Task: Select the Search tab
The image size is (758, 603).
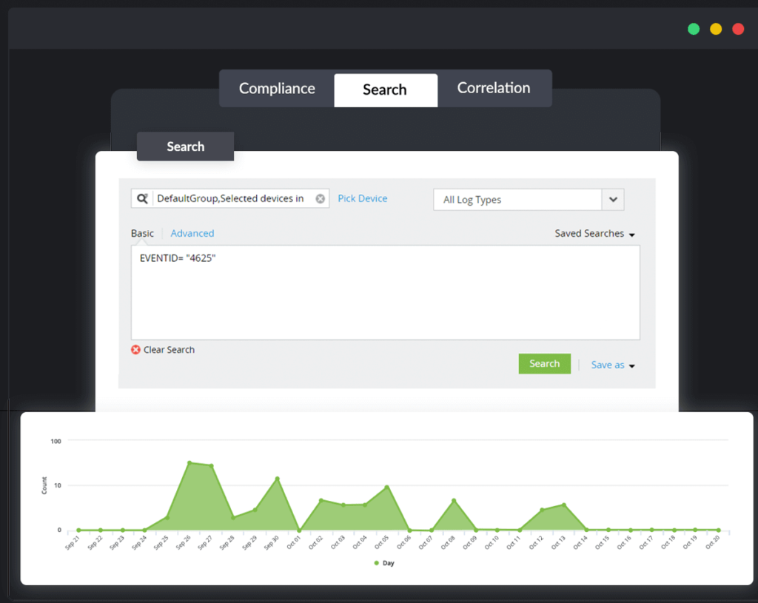Action: pyautogui.click(x=385, y=90)
